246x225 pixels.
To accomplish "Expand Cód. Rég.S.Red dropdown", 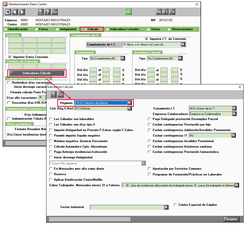I will pyautogui.click(x=130, y=108).
